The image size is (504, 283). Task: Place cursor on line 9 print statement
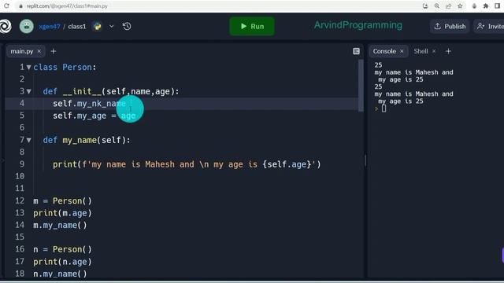(187, 164)
